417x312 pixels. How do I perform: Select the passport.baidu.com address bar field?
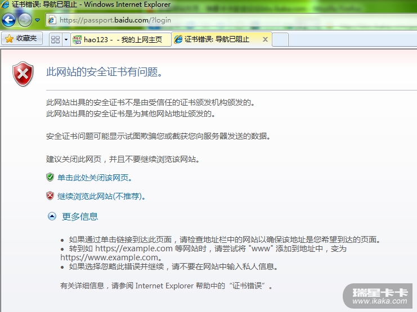(231, 20)
